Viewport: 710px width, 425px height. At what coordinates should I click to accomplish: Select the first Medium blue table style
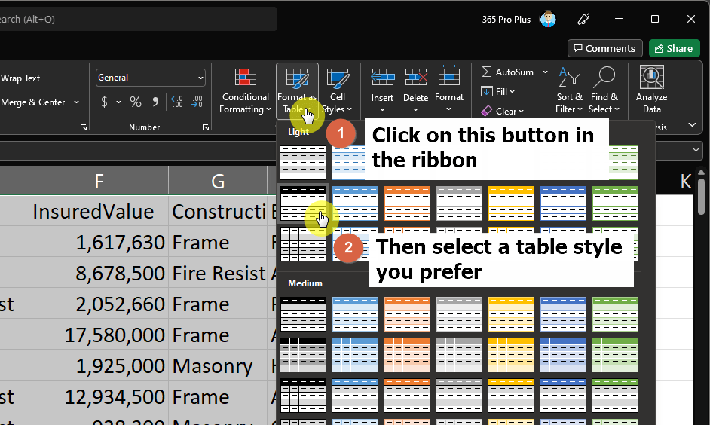tap(356, 314)
